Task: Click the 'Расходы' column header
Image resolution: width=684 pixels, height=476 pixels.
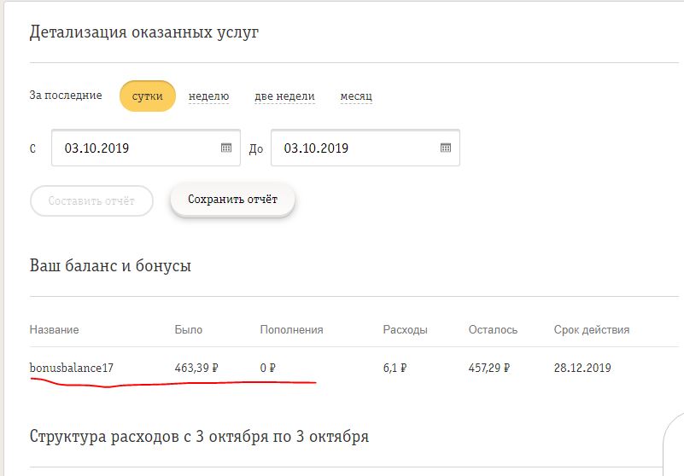Action: click(x=405, y=330)
